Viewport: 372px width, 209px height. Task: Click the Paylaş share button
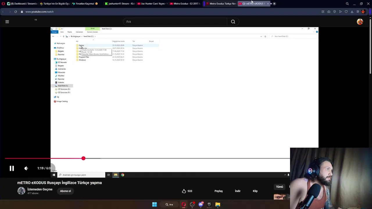coord(219,191)
